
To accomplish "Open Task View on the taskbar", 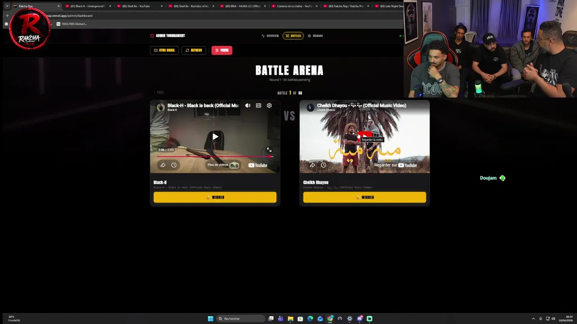I will click(271, 319).
